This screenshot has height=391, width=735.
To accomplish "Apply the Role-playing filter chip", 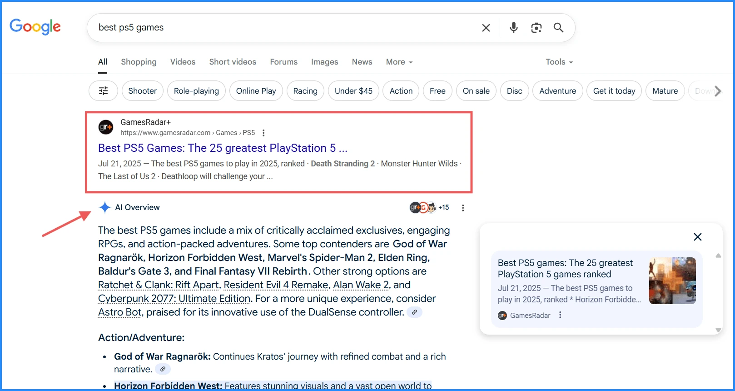I will (x=196, y=91).
